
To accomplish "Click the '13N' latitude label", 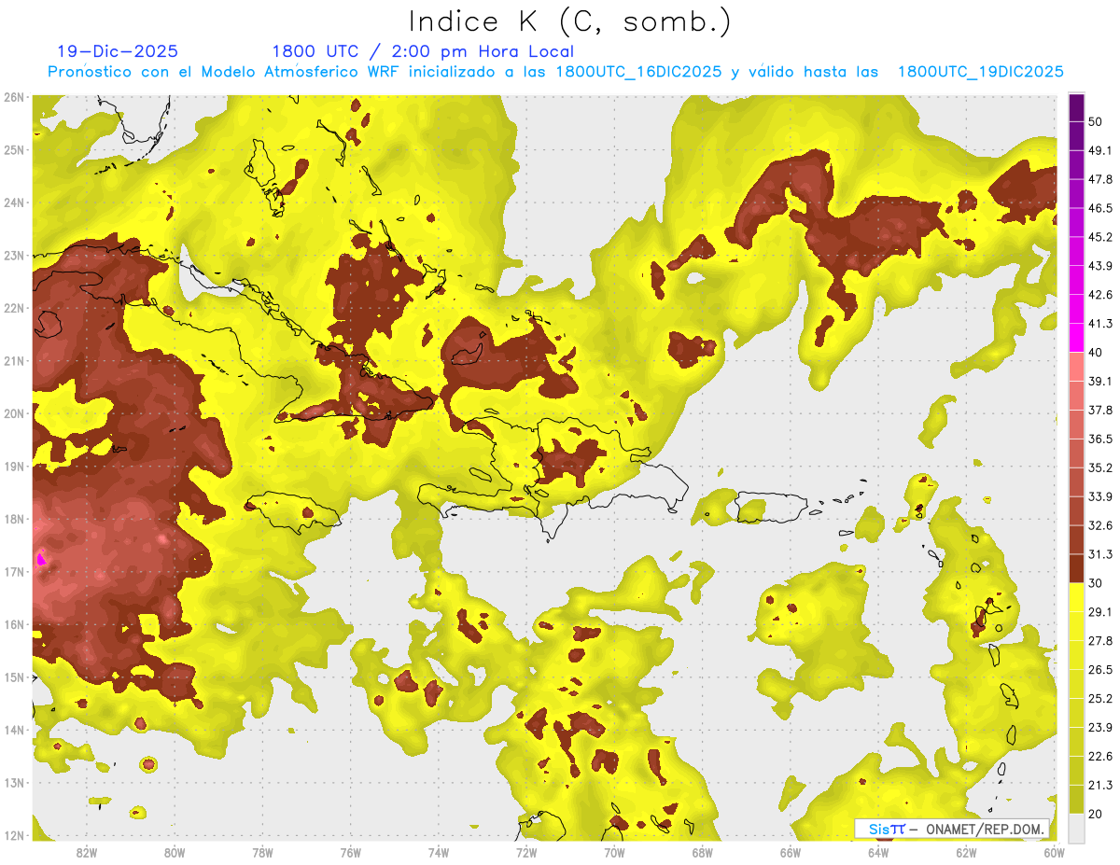I will coord(14,782).
